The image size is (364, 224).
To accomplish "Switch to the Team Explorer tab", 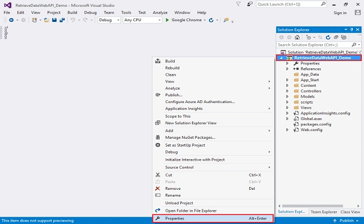I will (x=324, y=212).
